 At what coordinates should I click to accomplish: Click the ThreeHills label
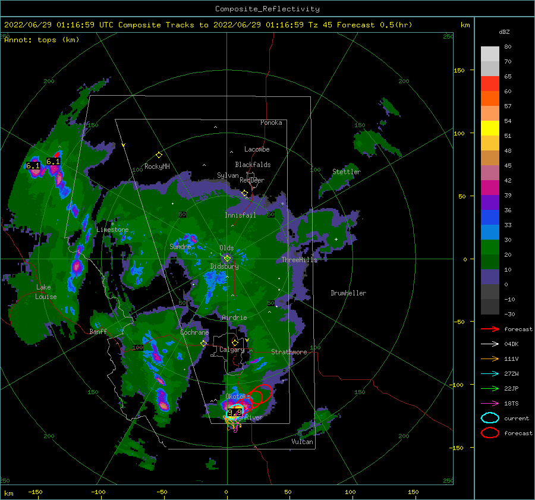tap(299, 260)
